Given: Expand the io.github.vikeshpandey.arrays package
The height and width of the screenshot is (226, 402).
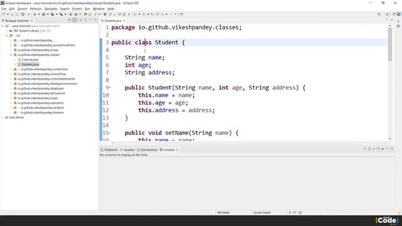Looking at the screenshot, I should pos(11,50).
